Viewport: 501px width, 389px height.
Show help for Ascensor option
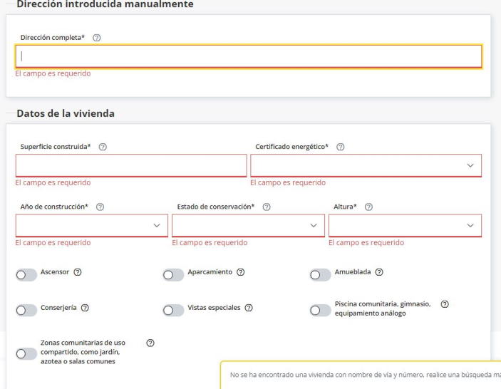point(78,272)
